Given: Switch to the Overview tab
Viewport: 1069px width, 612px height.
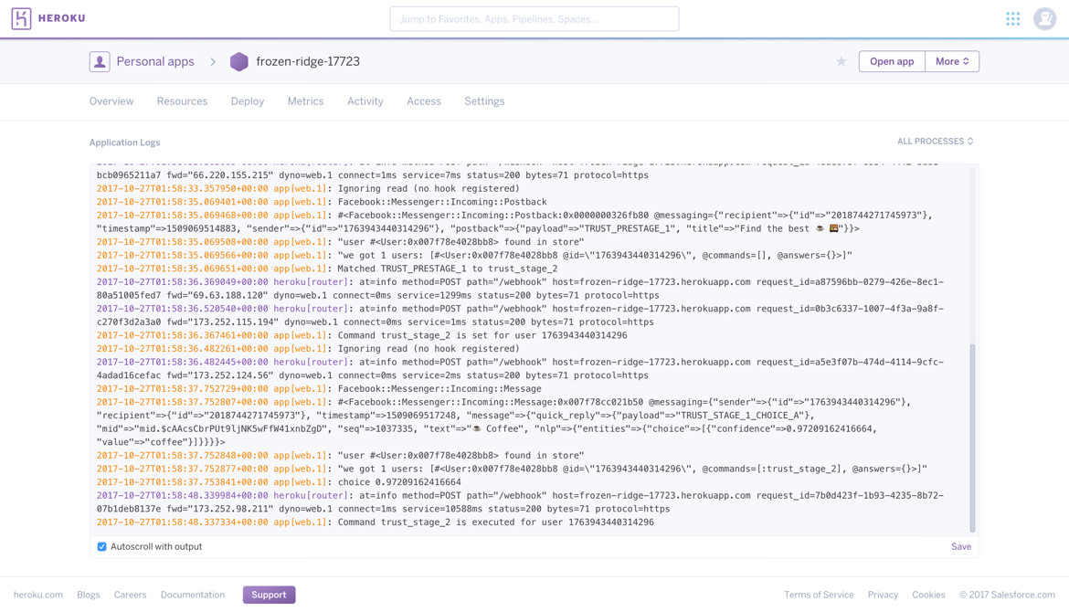Looking at the screenshot, I should [111, 100].
